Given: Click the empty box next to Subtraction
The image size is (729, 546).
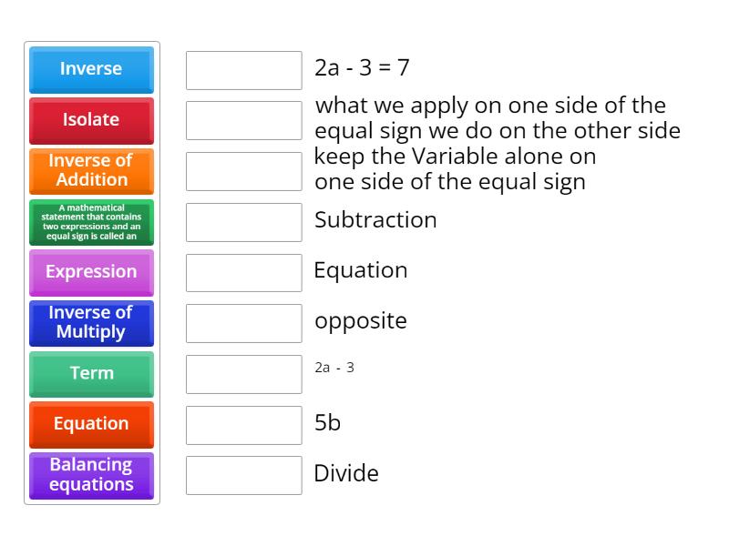Looking at the screenshot, I should pos(243,220).
